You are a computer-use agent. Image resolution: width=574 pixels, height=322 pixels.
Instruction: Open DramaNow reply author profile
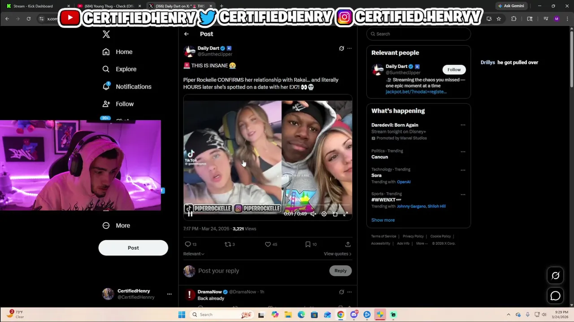pos(209,292)
